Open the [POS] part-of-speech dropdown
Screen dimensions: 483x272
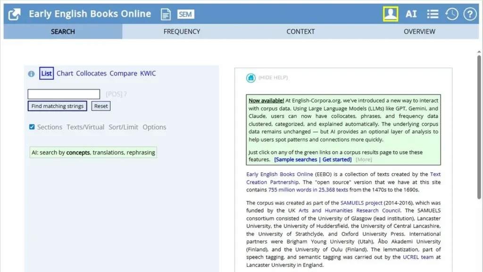tap(114, 94)
